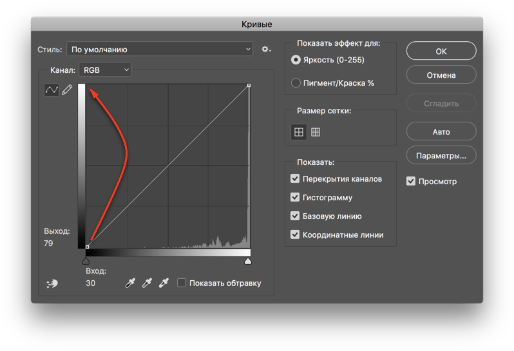Open Параметры... options button

pyautogui.click(x=441, y=155)
